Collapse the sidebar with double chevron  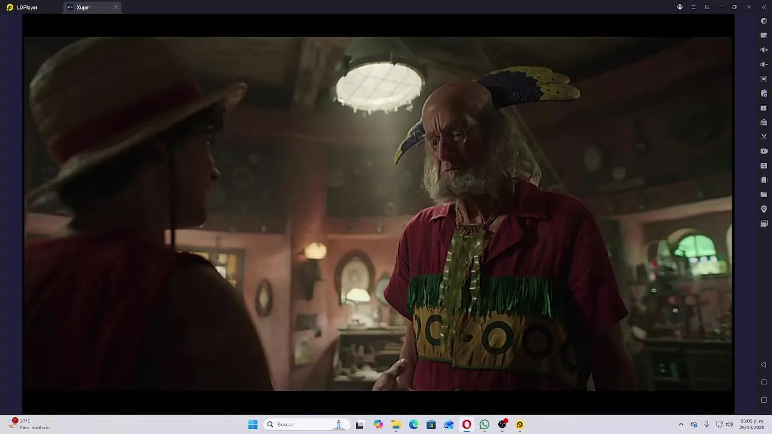click(x=763, y=7)
